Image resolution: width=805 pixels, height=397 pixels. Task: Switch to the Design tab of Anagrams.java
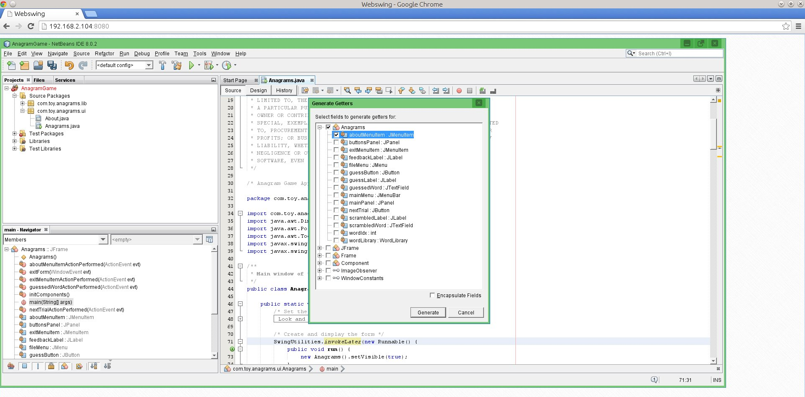[x=258, y=90]
